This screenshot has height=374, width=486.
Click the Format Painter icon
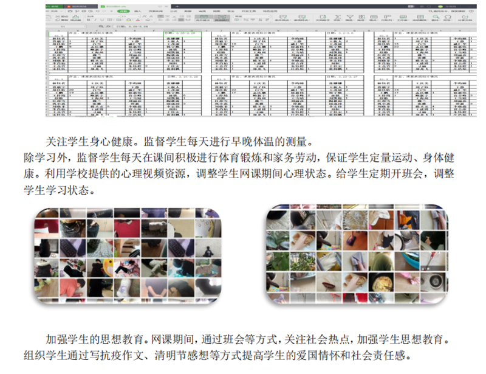75,18
